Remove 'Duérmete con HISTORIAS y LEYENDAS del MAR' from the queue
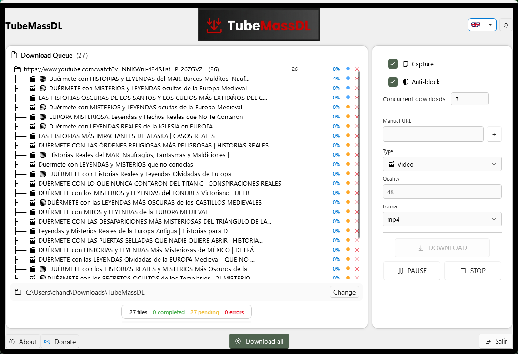This screenshot has width=518, height=354. 357,79
